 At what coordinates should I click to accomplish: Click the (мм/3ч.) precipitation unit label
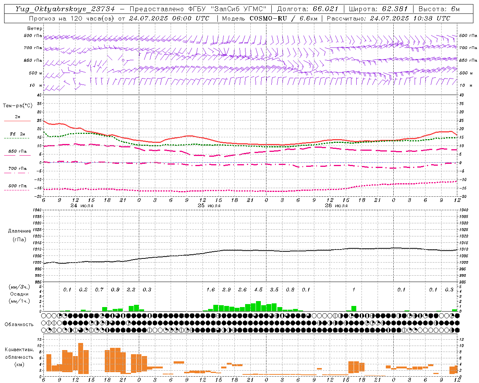pyautogui.click(x=19, y=287)
